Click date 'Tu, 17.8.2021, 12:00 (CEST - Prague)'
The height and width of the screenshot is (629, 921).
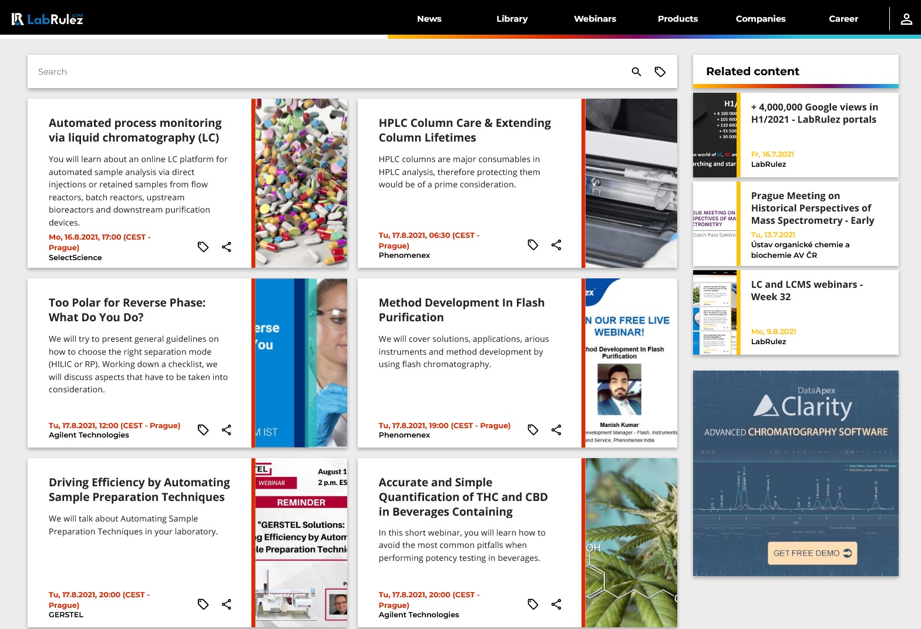pos(115,426)
